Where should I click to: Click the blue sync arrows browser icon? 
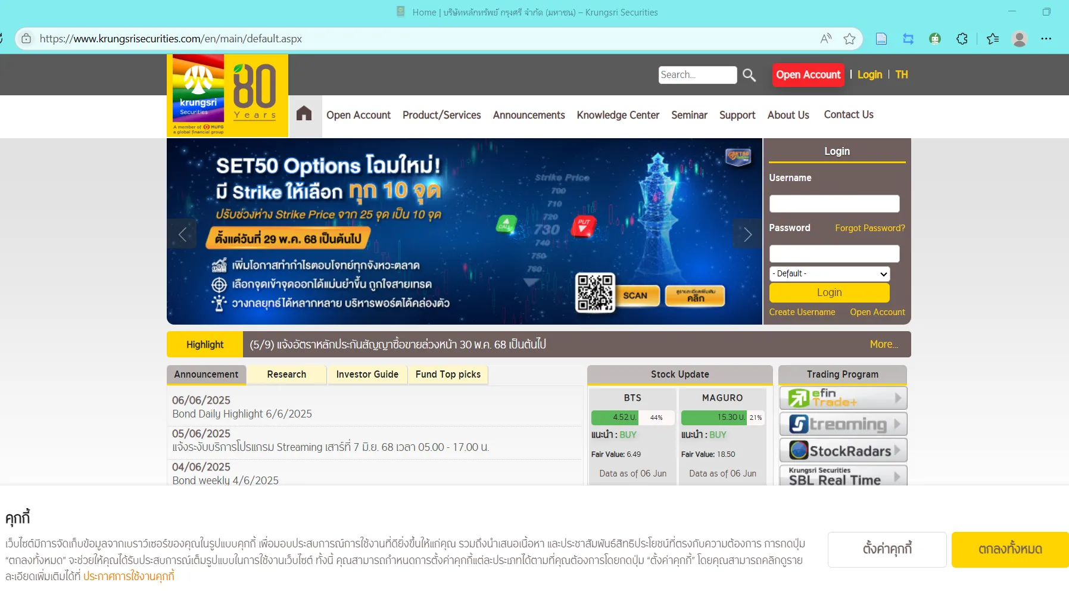click(x=908, y=39)
